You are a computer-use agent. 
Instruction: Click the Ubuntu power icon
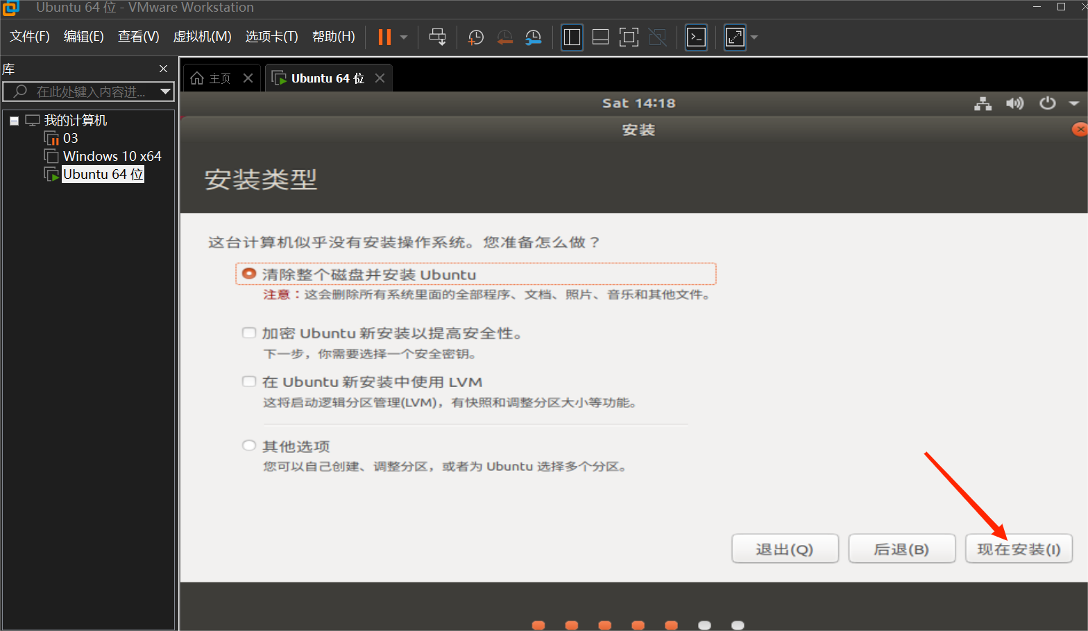point(1048,103)
